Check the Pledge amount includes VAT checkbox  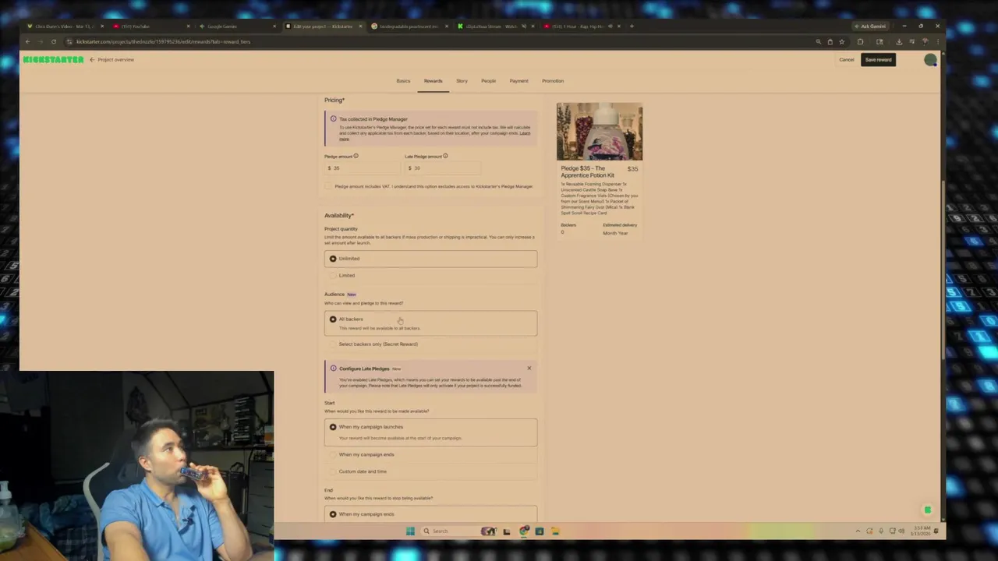tap(328, 187)
